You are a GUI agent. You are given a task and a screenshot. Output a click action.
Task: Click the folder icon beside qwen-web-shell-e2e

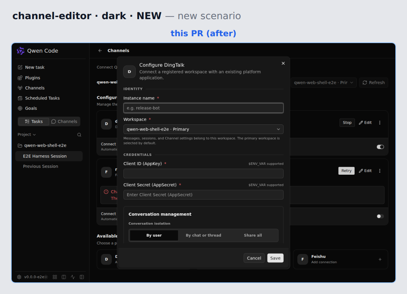20,146
